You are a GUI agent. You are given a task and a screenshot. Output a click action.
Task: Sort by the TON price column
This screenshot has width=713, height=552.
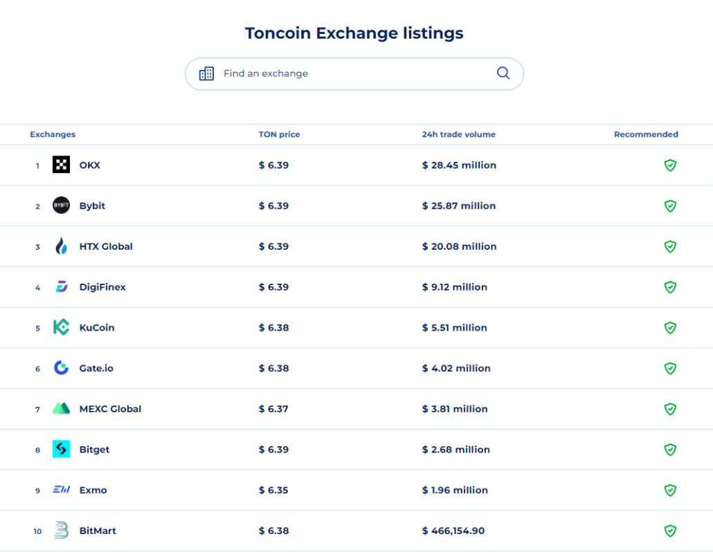(279, 134)
